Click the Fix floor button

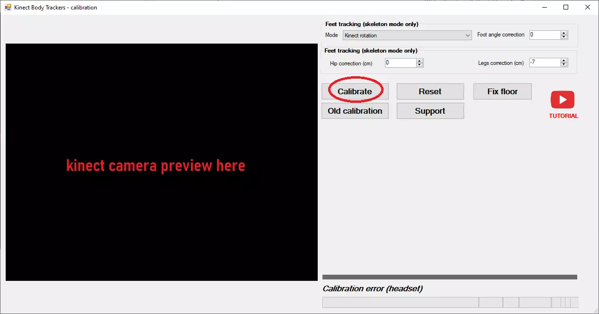[x=502, y=91]
